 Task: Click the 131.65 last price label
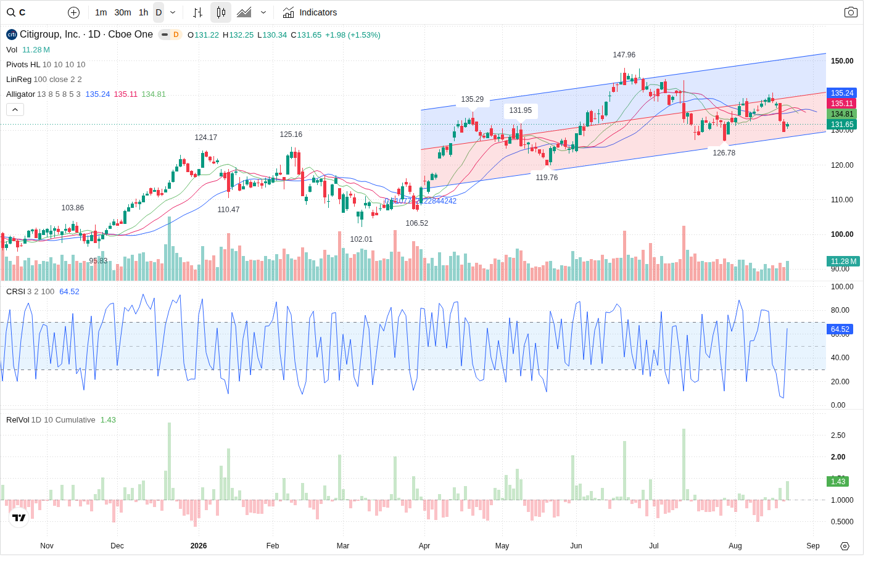point(841,125)
